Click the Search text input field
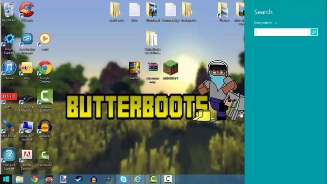Image resolution: width=327 pixels, height=184 pixels. (282, 32)
